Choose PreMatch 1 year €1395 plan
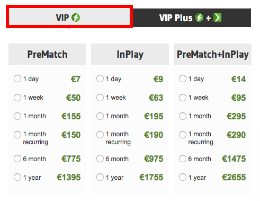Viewport: 260px width, 201px height. (x=17, y=177)
